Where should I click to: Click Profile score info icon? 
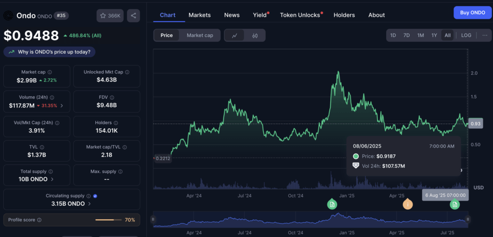click(39, 220)
